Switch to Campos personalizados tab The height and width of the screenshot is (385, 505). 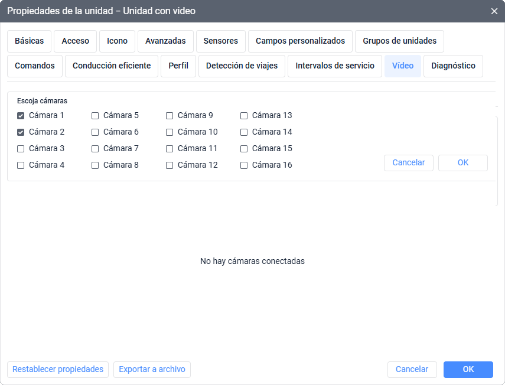tap(300, 41)
